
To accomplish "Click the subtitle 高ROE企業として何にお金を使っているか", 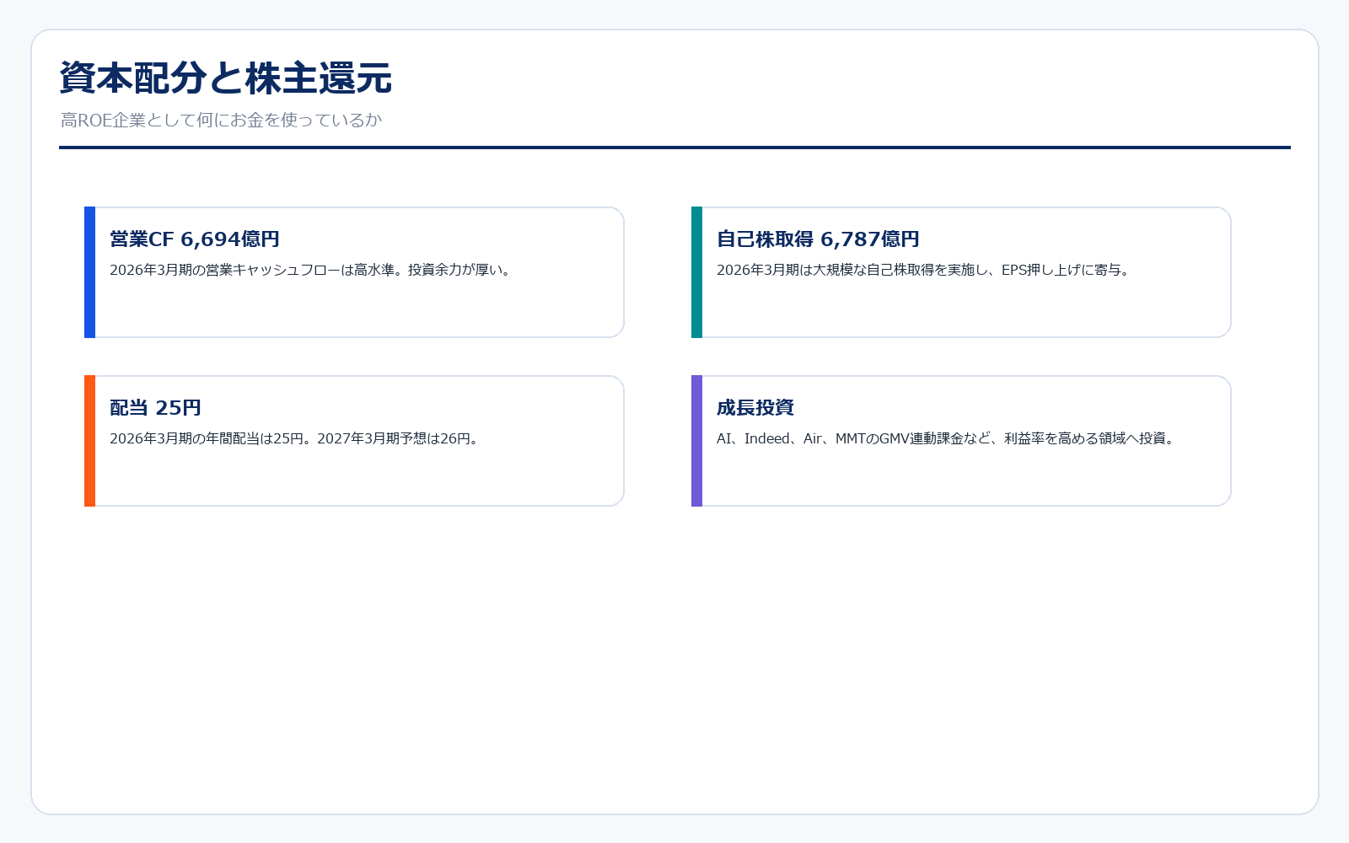I will [x=221, y=120].
